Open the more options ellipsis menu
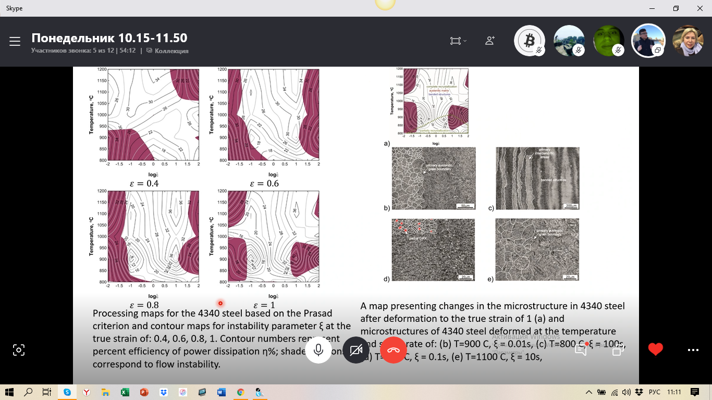 693,350
